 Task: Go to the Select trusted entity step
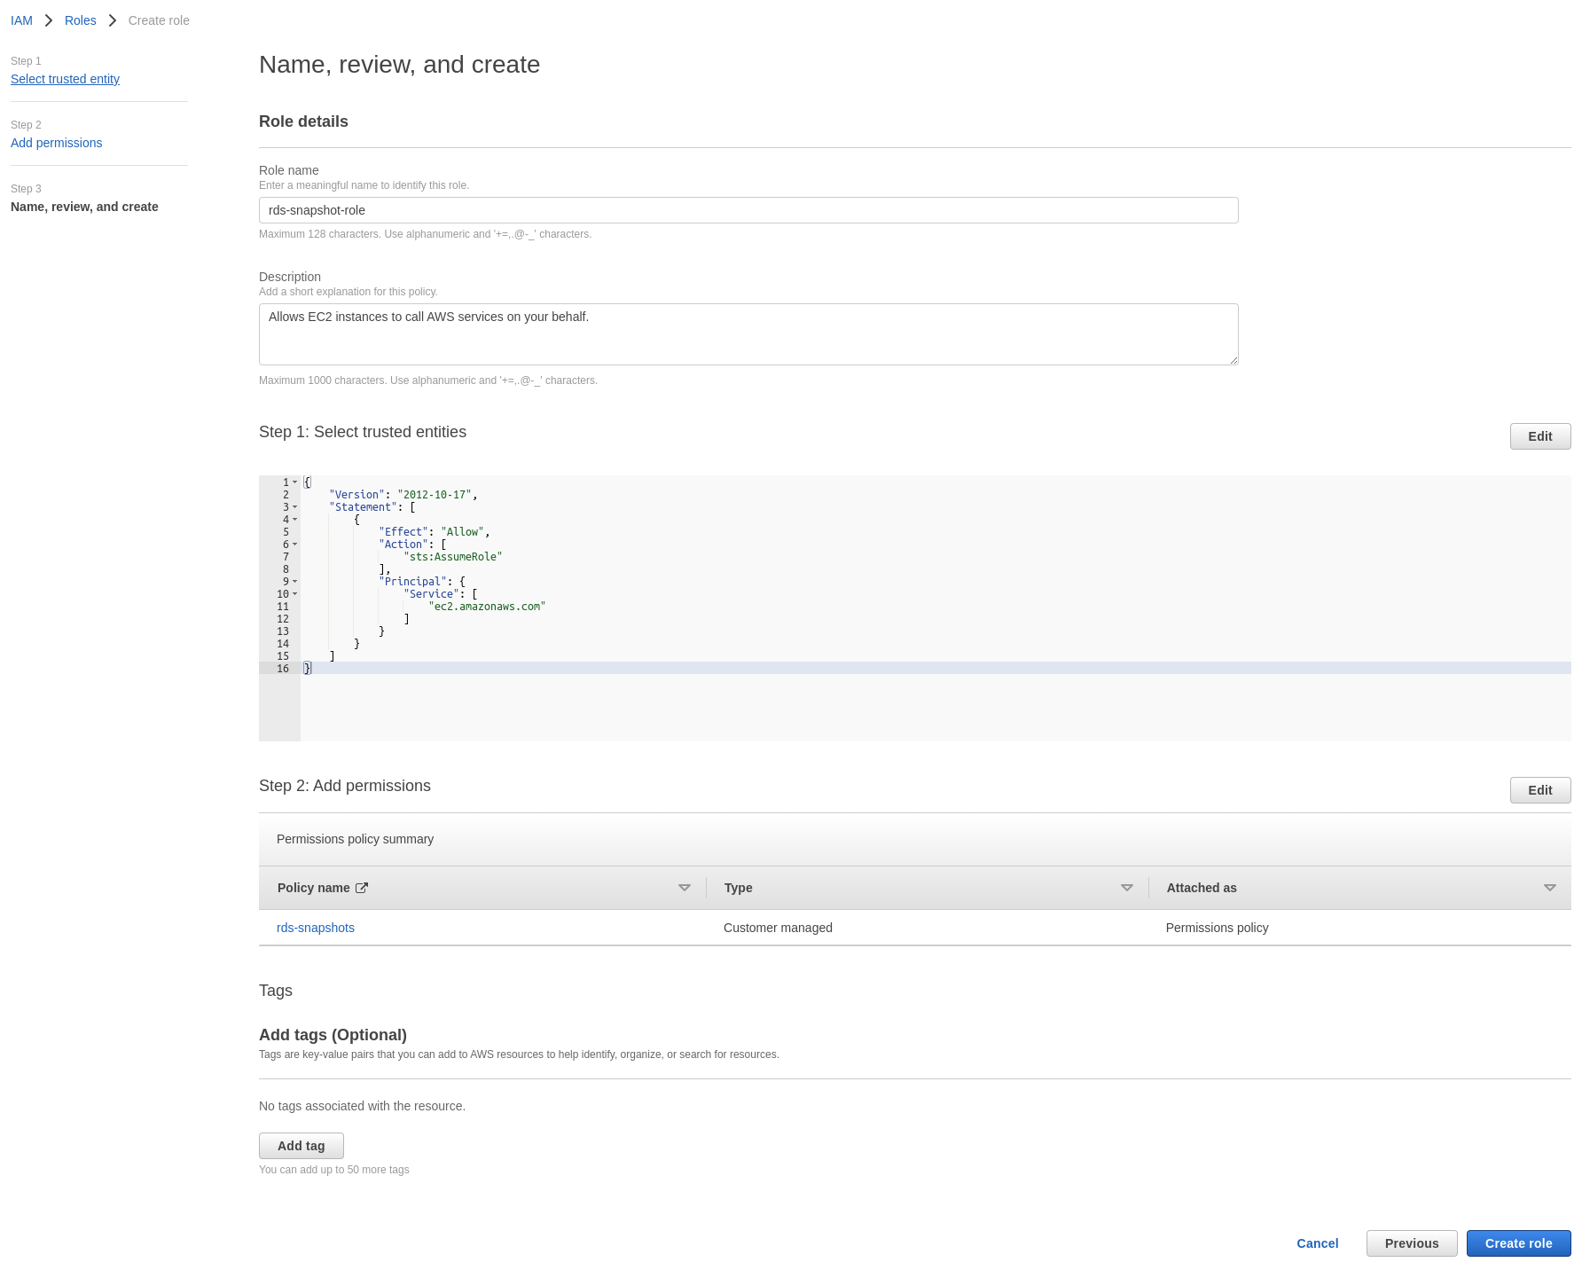click(x=65, y=79)
